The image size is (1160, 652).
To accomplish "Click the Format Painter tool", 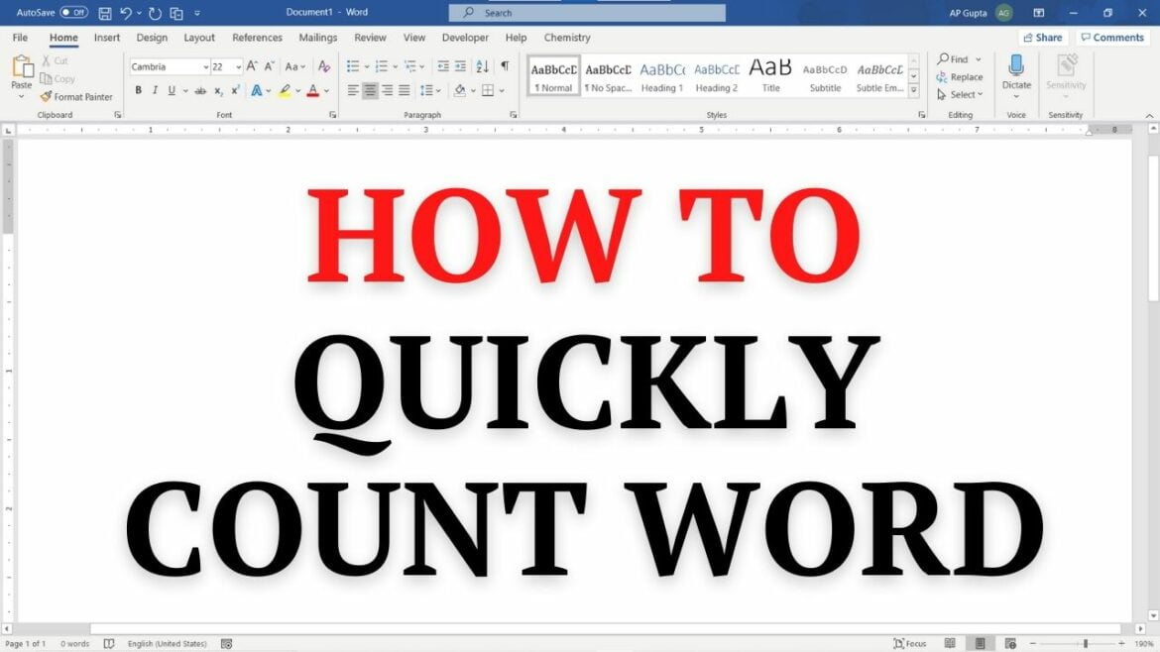I will tap(77, 96).
